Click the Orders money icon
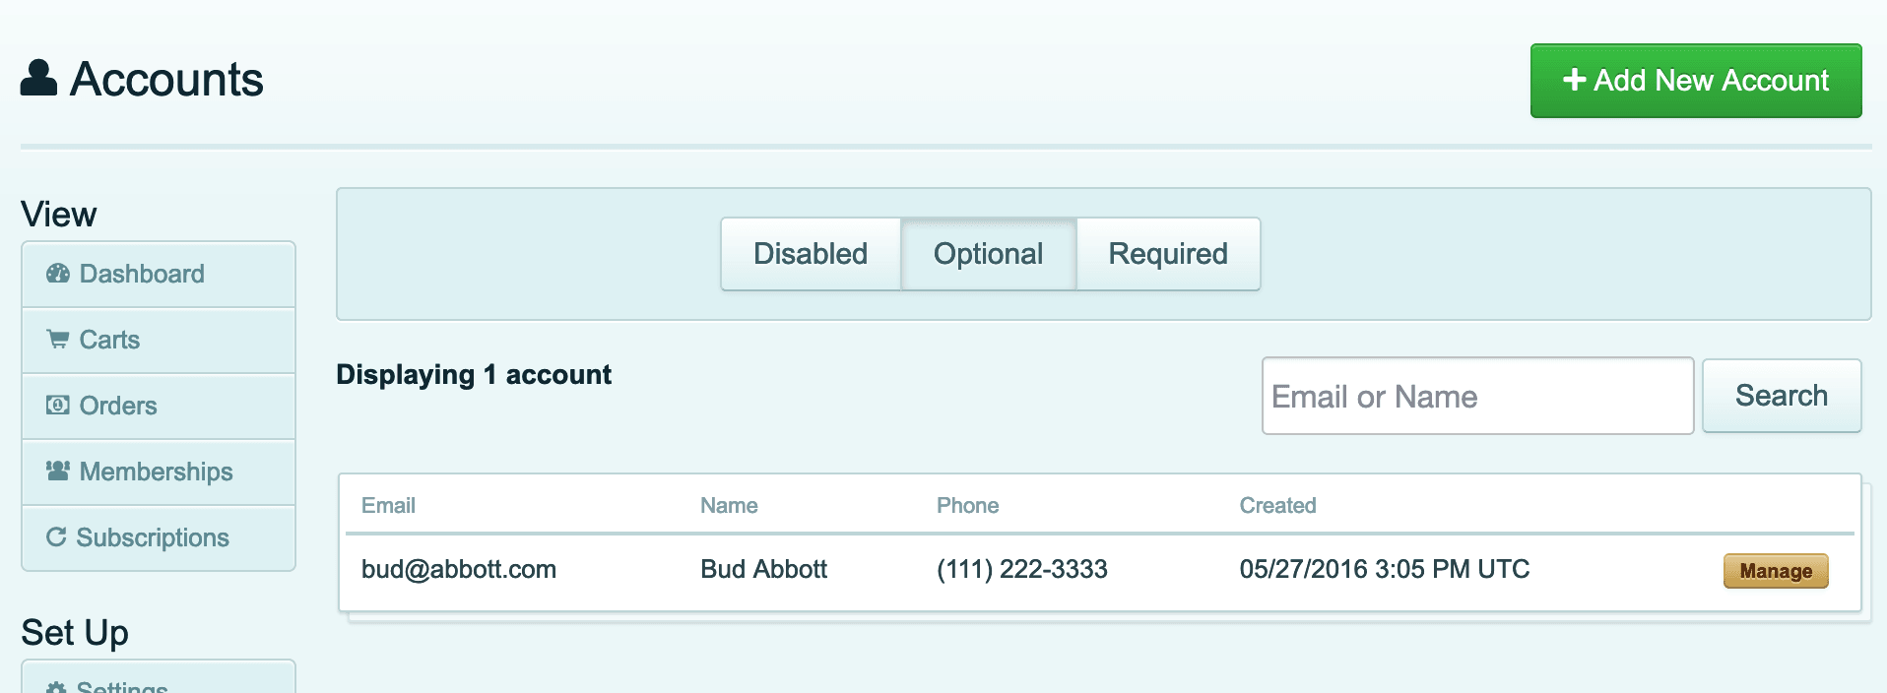The height and width of the screenshot is (693, 1887). pyautogui.click(x=58, y=406)
